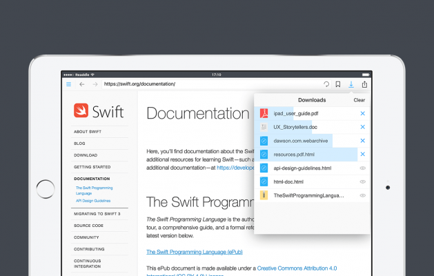
Task: Click the web icon of html-doc.html
Action: pos(264,181)
